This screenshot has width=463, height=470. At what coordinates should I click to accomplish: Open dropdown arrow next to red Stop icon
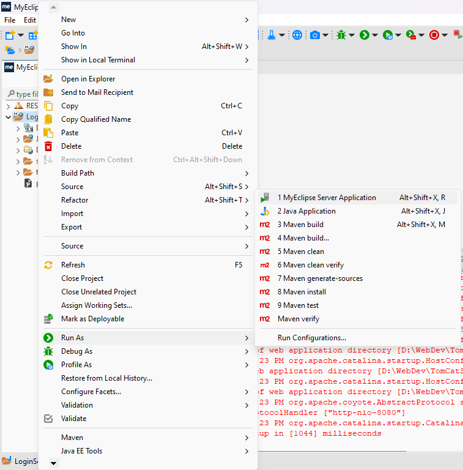pyautogui.click(x=445, y=35)
